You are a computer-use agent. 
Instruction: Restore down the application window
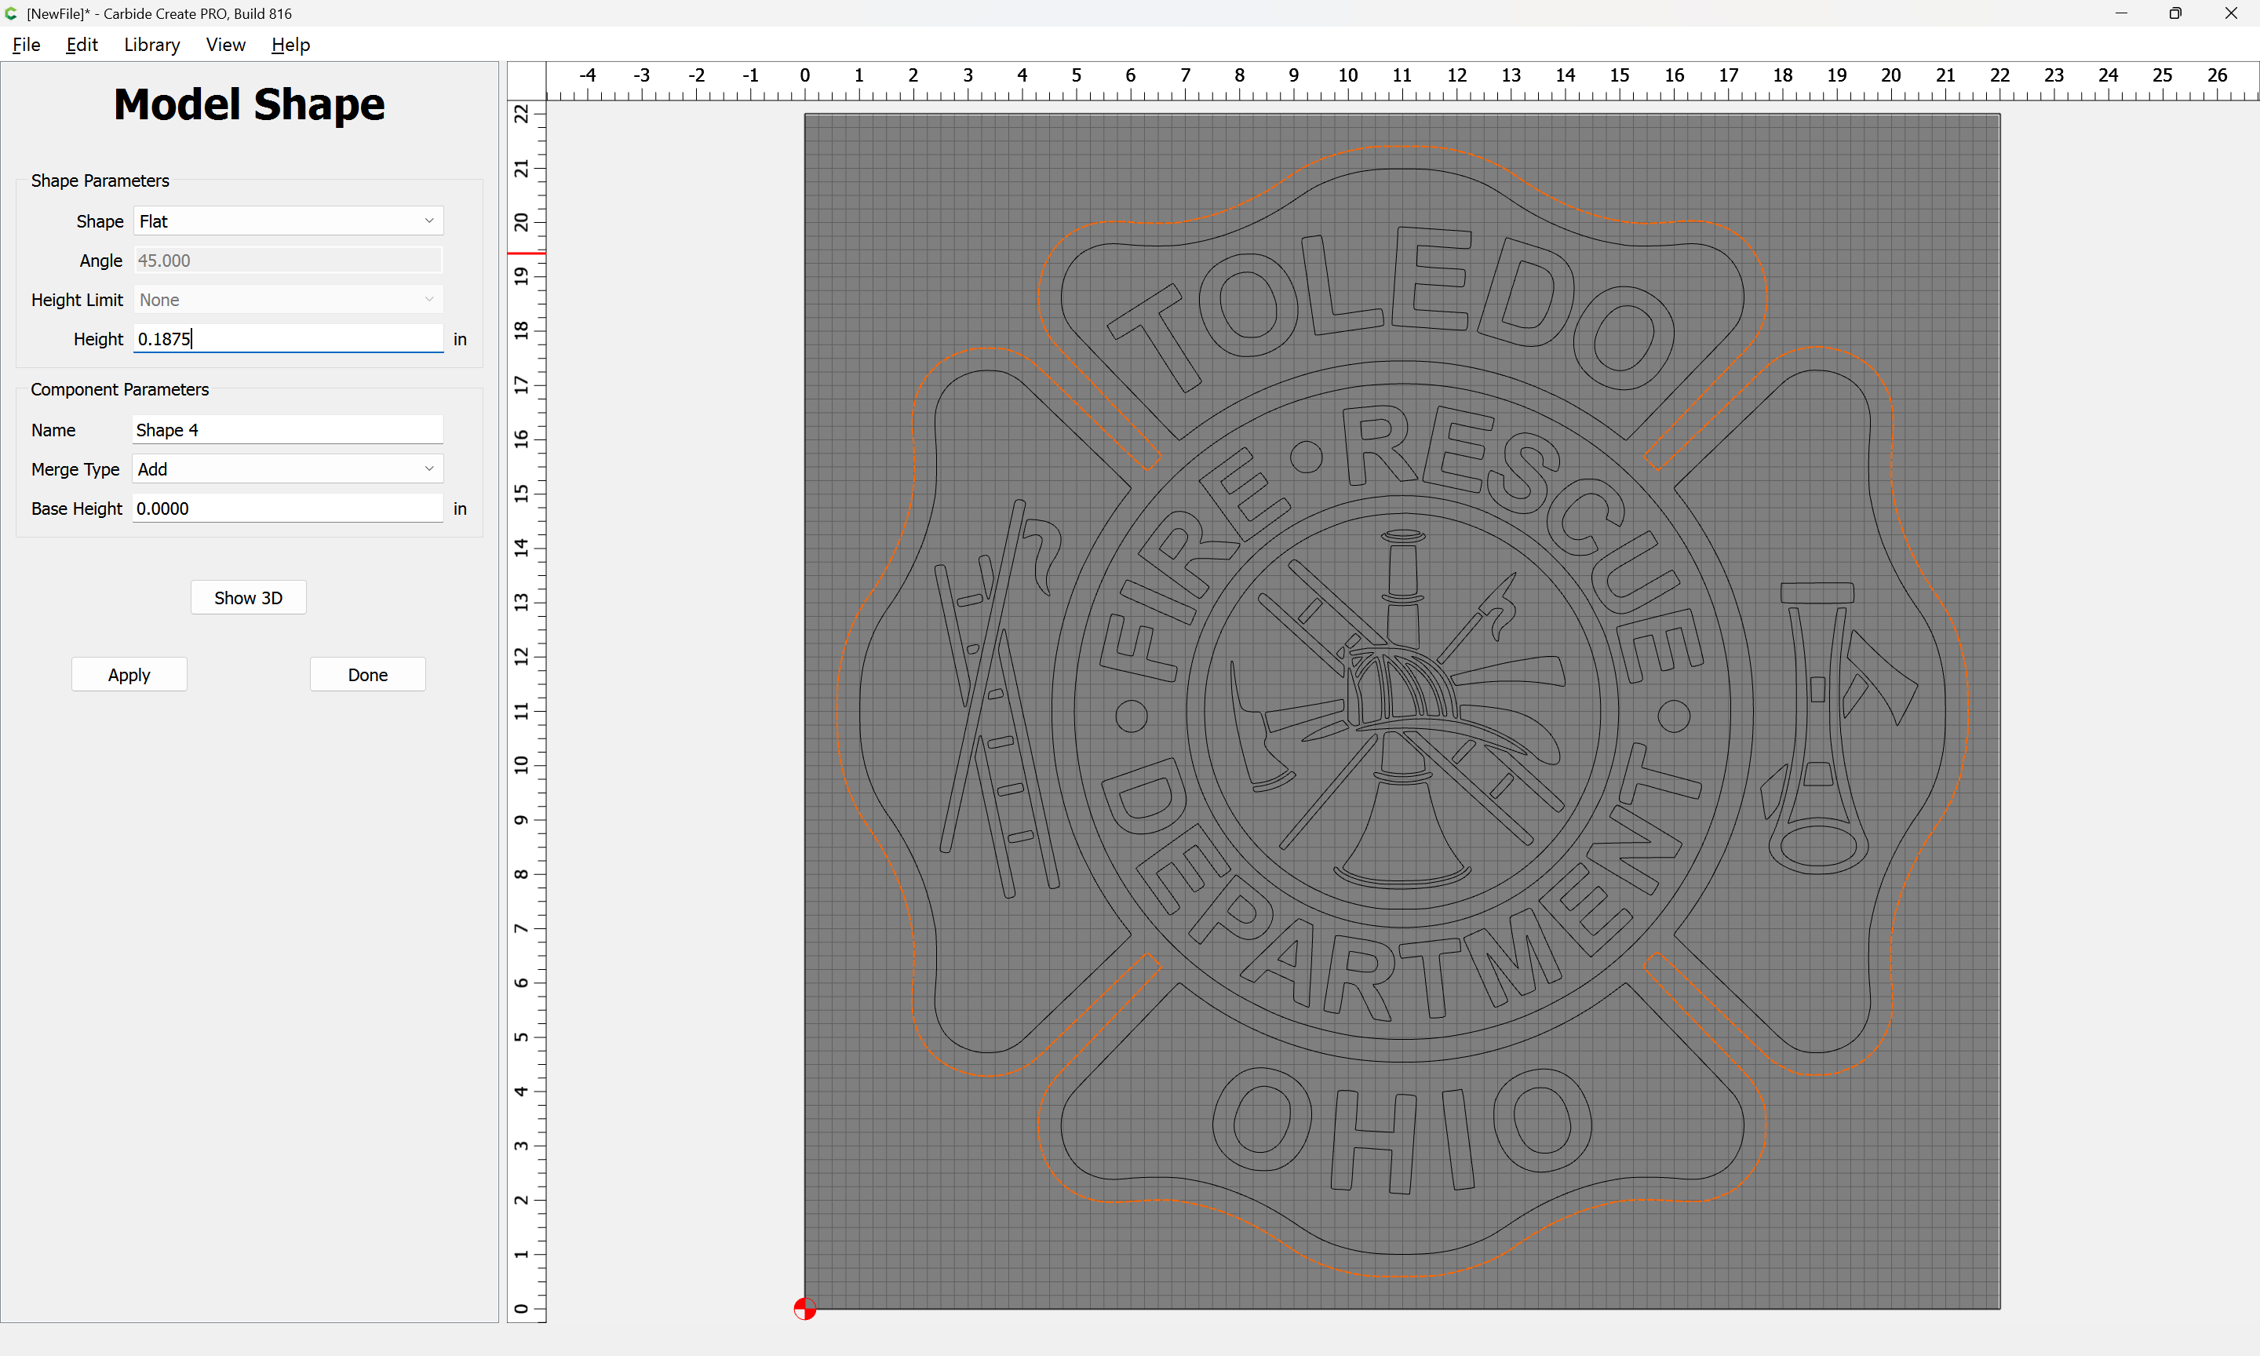click(x=2175, y=13)
